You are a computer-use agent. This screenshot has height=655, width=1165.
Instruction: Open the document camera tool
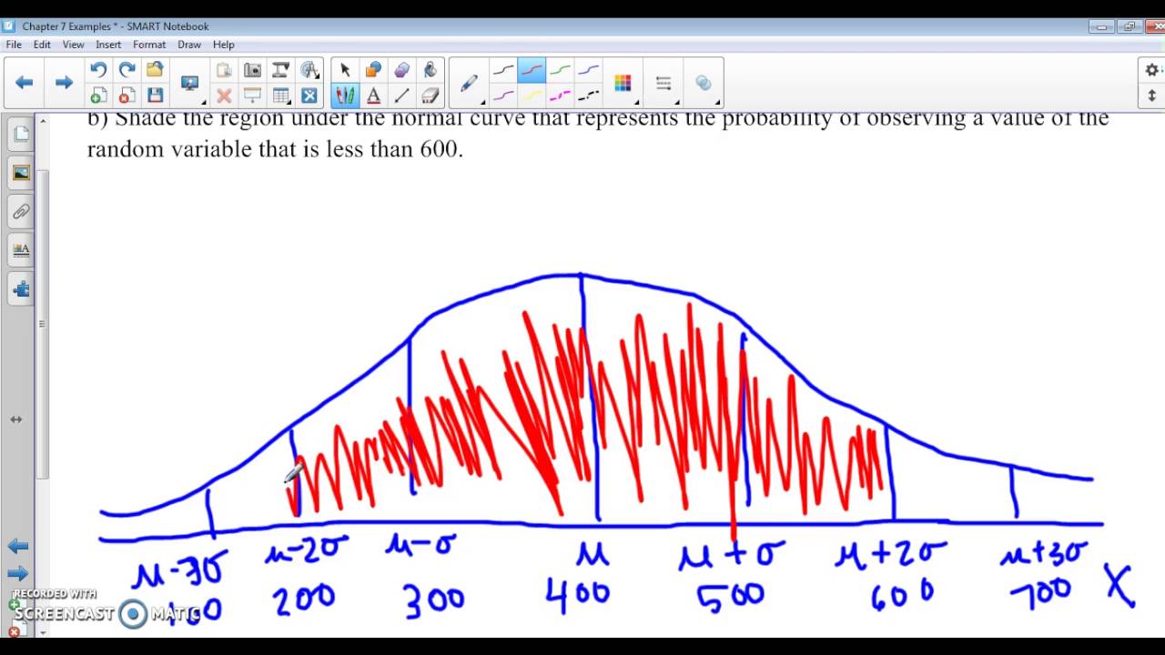(281, 70)
